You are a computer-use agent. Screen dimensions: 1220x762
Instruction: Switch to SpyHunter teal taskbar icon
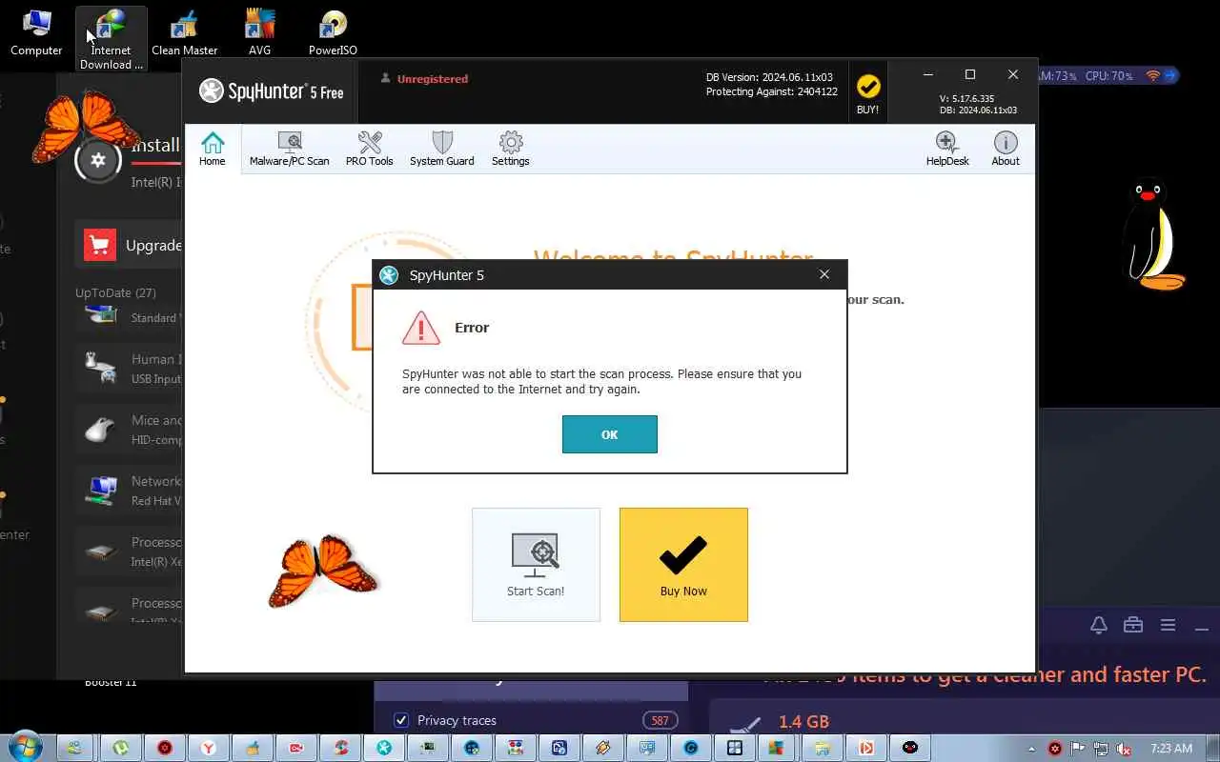[383, 748]
